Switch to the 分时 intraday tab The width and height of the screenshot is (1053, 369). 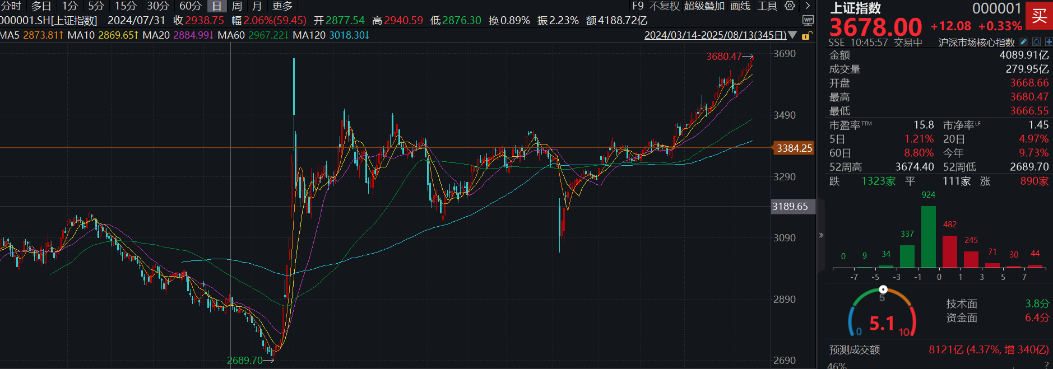point(11,6)
